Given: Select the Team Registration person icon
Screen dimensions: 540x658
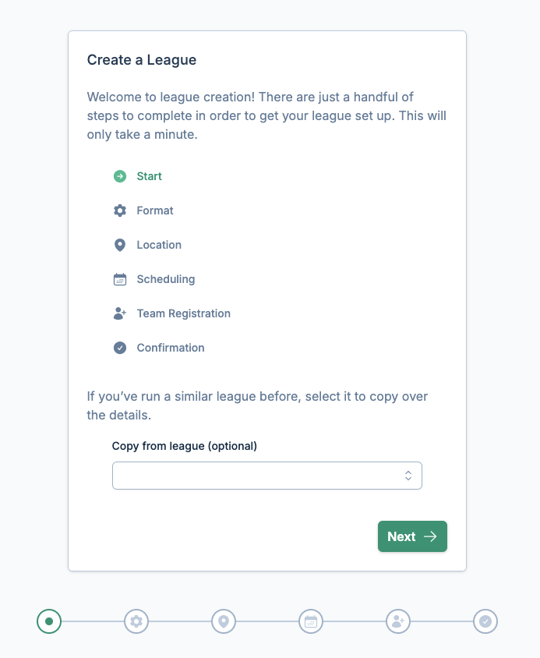Looking at the screenshot, I should tap(119, 313).
